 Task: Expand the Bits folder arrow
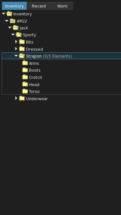(16, 42)
